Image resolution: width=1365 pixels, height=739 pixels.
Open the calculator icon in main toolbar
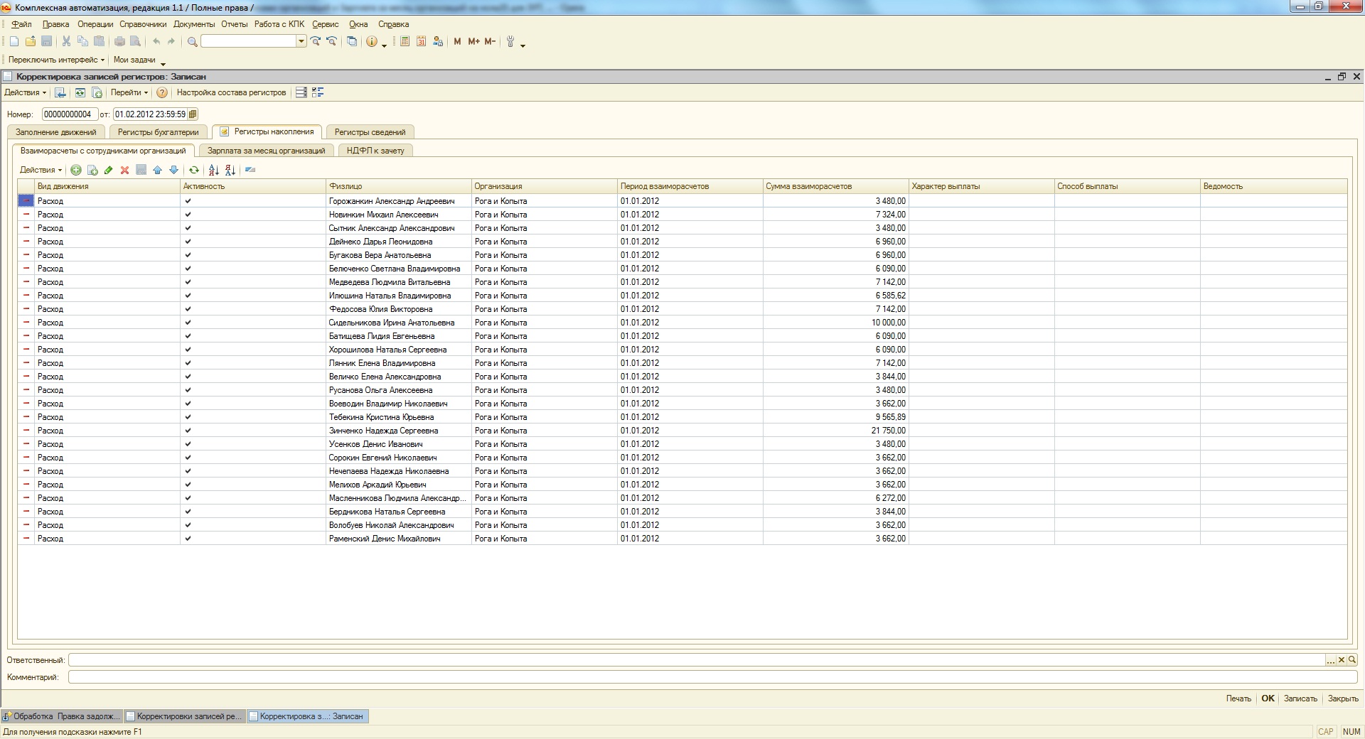405,42
